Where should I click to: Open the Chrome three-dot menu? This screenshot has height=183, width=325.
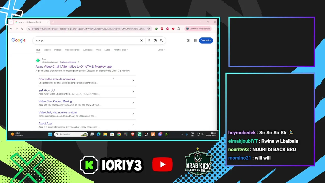215,29
